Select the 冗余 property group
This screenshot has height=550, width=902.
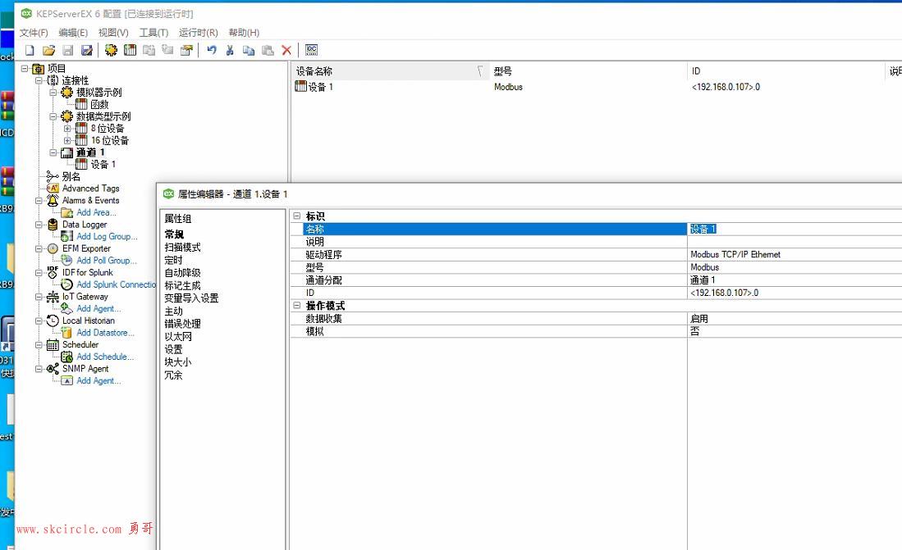pos(173,375)
